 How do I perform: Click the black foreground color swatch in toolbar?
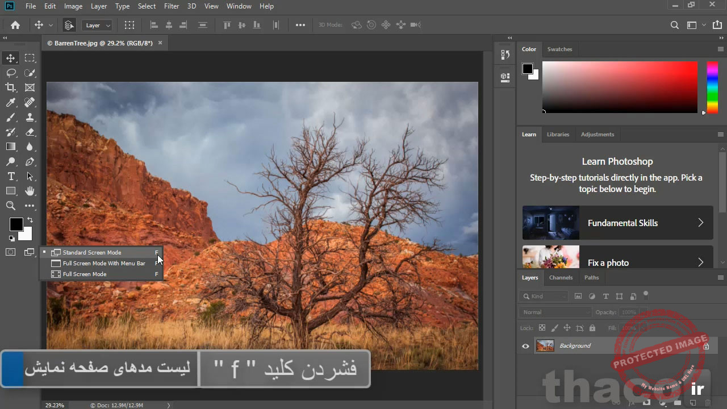point(15,224)
